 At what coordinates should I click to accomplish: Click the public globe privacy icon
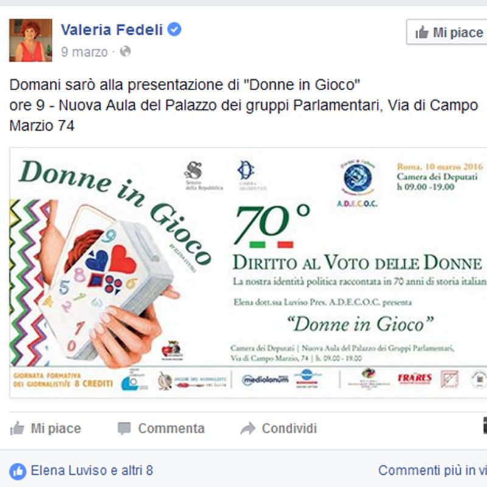(x=125, y=52)
